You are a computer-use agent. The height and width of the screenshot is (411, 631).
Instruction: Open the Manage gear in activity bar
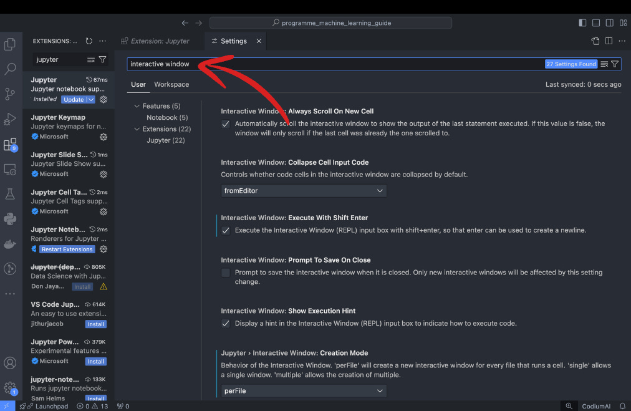[10, 388]
